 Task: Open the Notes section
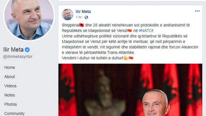point(10,95)
